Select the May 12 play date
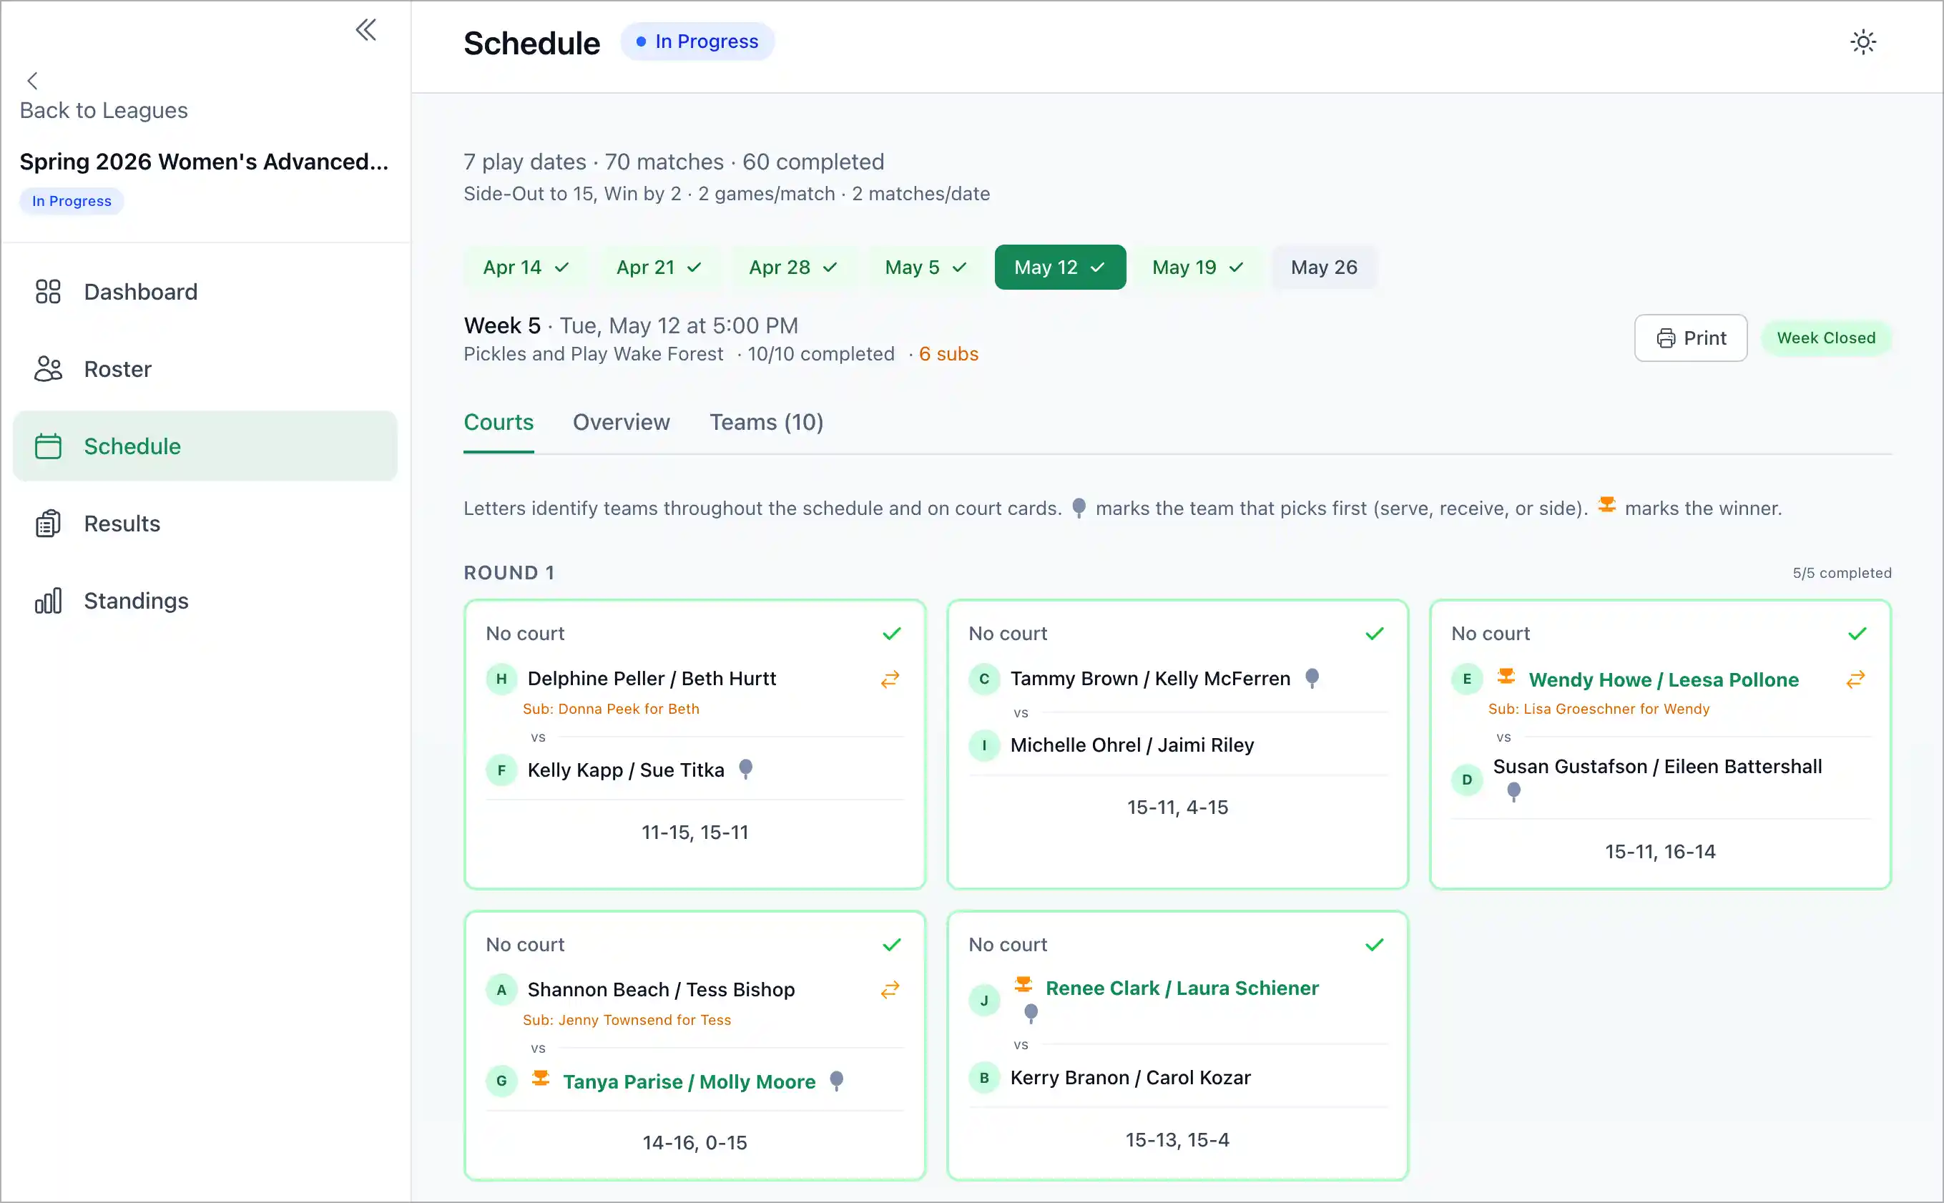 pos(1059,267)
